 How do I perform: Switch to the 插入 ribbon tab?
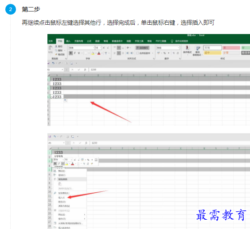[x=68, y=41]
